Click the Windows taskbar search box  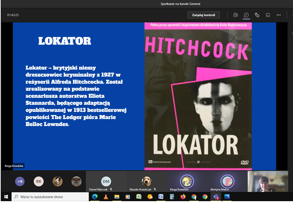(x=50, y=197)
